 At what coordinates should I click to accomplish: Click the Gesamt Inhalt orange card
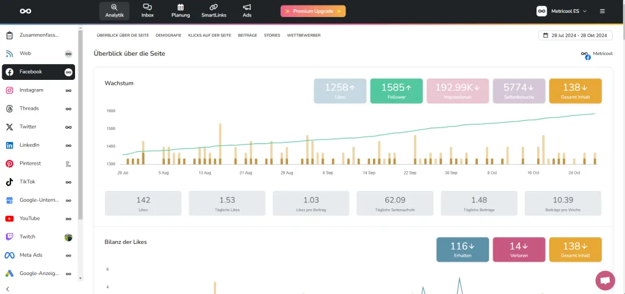pos(575,91)
